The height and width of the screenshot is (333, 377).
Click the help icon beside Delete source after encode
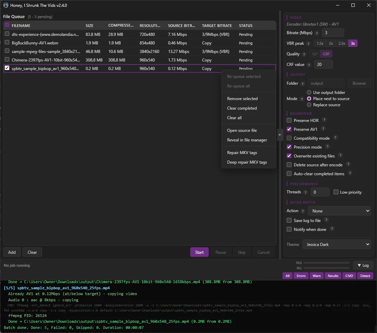point(348,164)
